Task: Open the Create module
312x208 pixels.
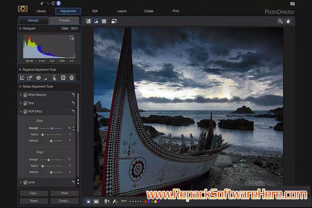Action: coord(149,11)
